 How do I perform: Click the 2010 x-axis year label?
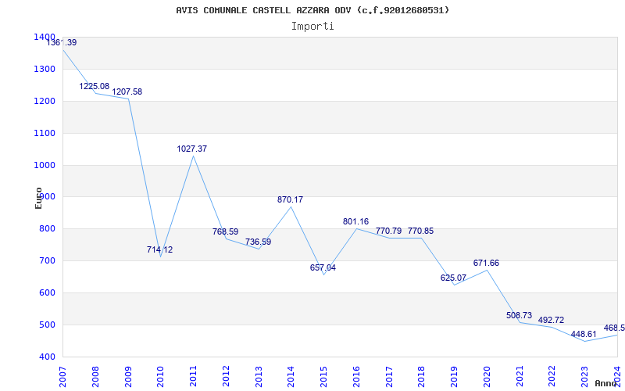click(x=160, y=377)
